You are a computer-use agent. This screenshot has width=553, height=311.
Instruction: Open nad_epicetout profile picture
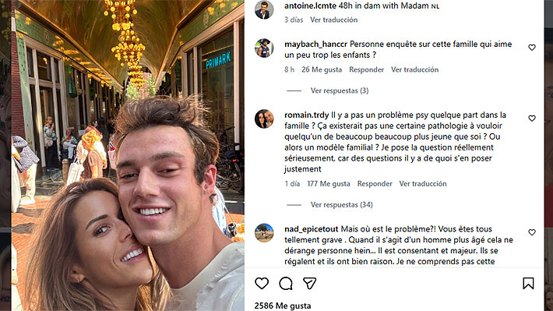[264, 232]
